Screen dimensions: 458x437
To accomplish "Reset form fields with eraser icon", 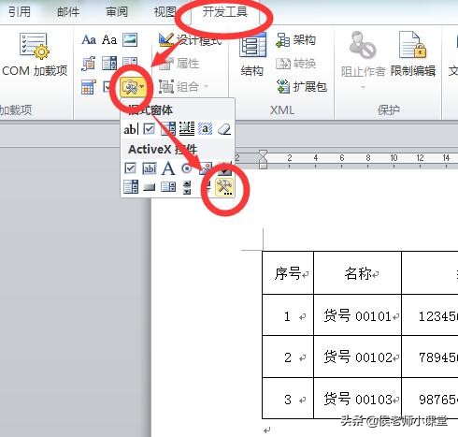I will point(224,128).
